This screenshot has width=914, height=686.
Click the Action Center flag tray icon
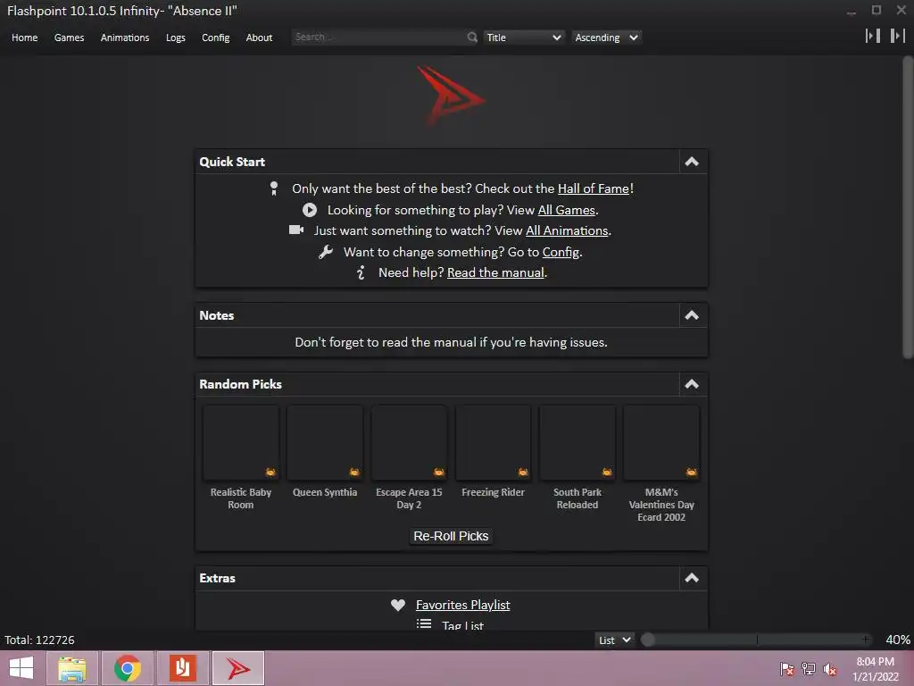(787, 668)
